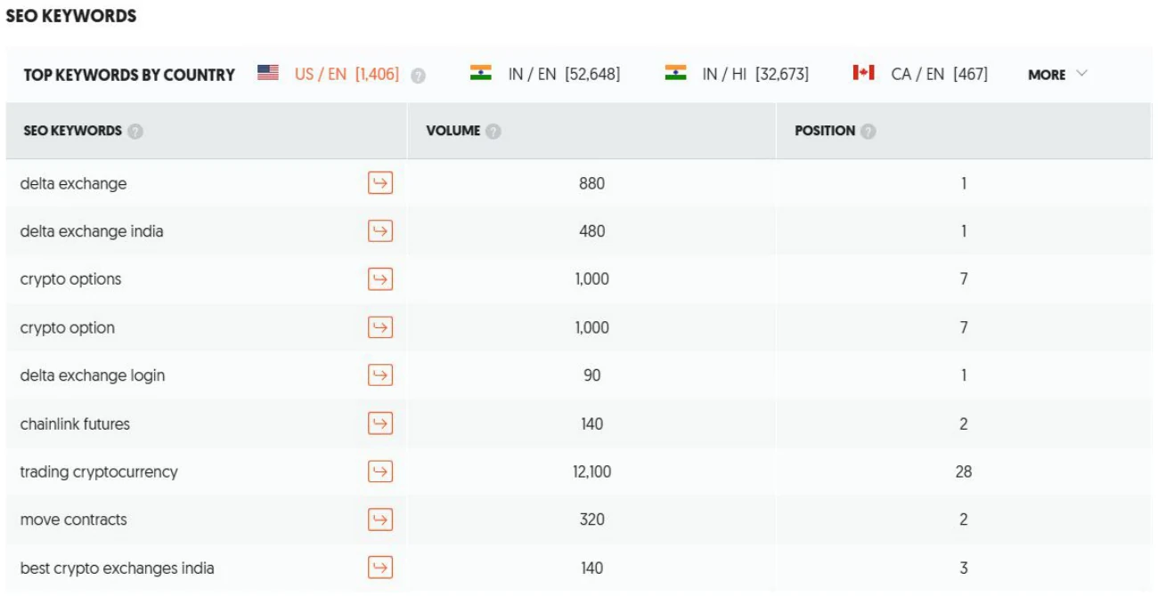Image resolution: width=1158 pixels, height=596 pixels.
Task: Click position value 28
Action: [964, 471]
